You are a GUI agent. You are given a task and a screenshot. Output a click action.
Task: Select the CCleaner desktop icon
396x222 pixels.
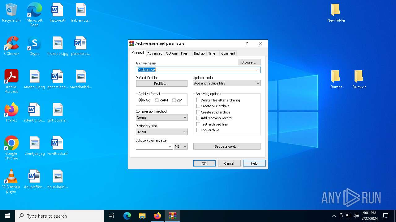pyautogui.click(x=11, y=46)
